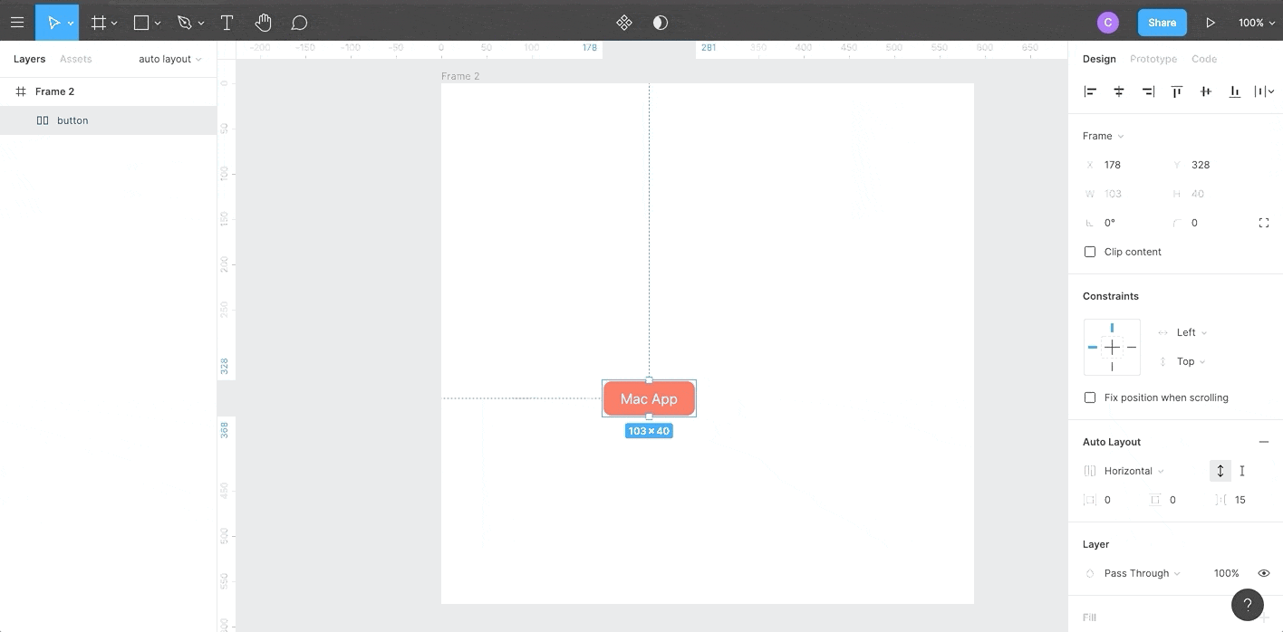
Task: Open Frame tool options dropdown arrow
Action: [114, 23]
